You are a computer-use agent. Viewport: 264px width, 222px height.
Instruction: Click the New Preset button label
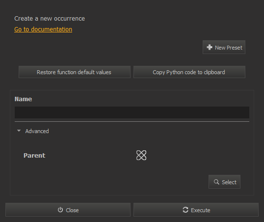pos(229,48)
